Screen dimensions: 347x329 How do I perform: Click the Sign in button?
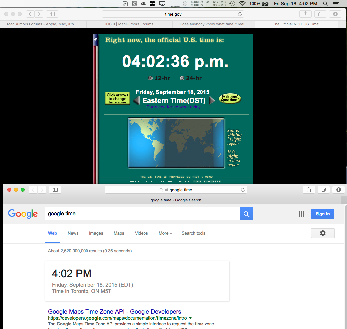pyautogui.click(x=322, y=214)
